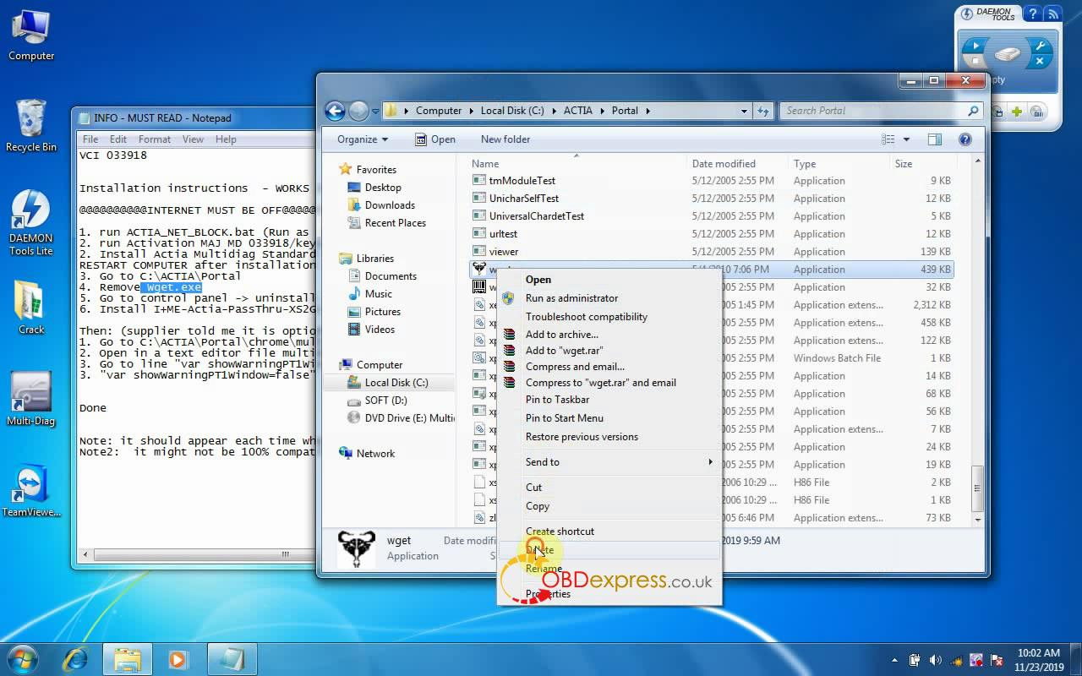Open address bar history dropdown arrow
1082x676 pixels.
[x=744, y=111]
